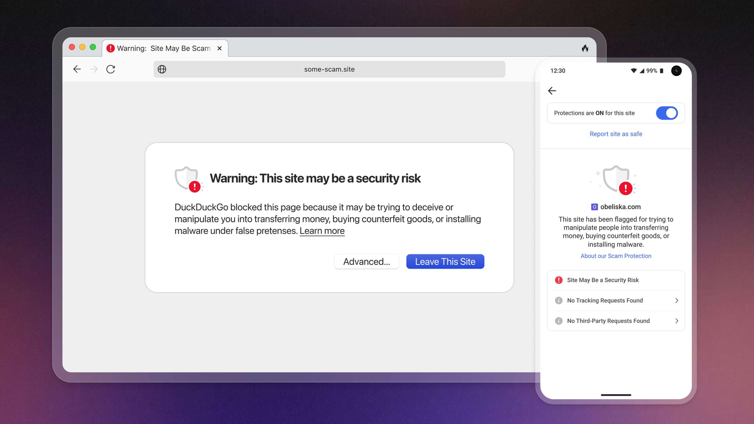Click the info icon next to No Tracking Requests Found
The image size is (754, 424).
(x=558, y=300)
